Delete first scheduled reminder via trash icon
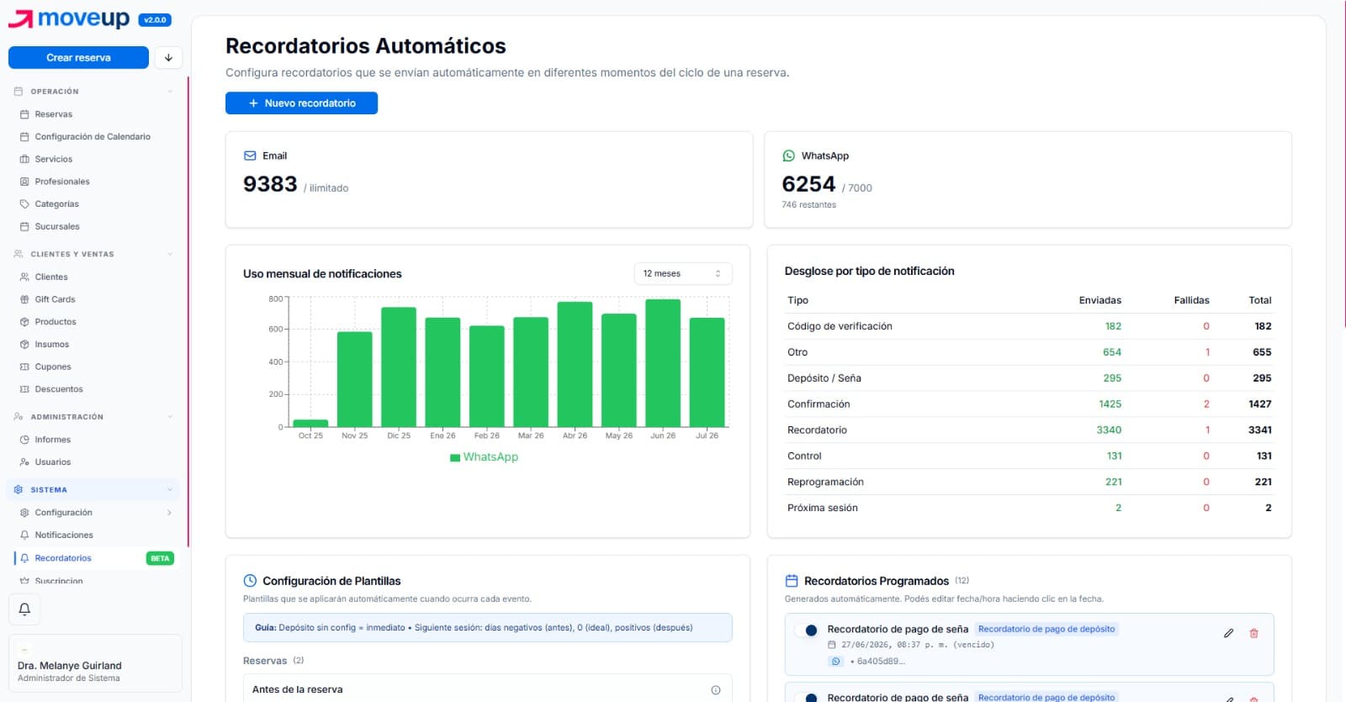 (x=1253, y=633)
